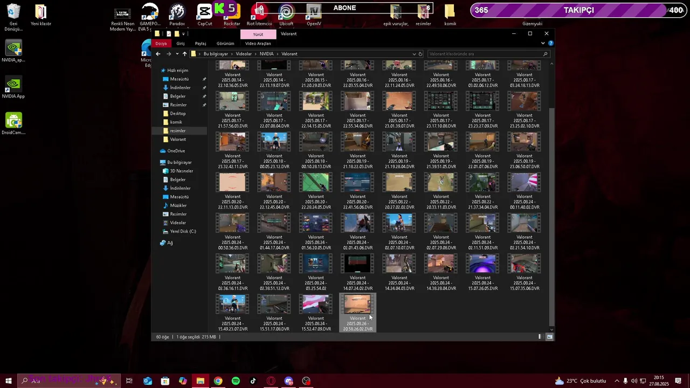The width and height of the screenshot is (690, 388).
Task: Open the Yeni klasör desktop folder
Action: pos(41,15)
